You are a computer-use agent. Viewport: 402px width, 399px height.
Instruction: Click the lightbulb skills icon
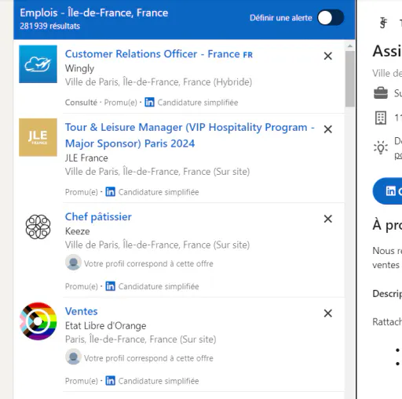pos(381,147)
